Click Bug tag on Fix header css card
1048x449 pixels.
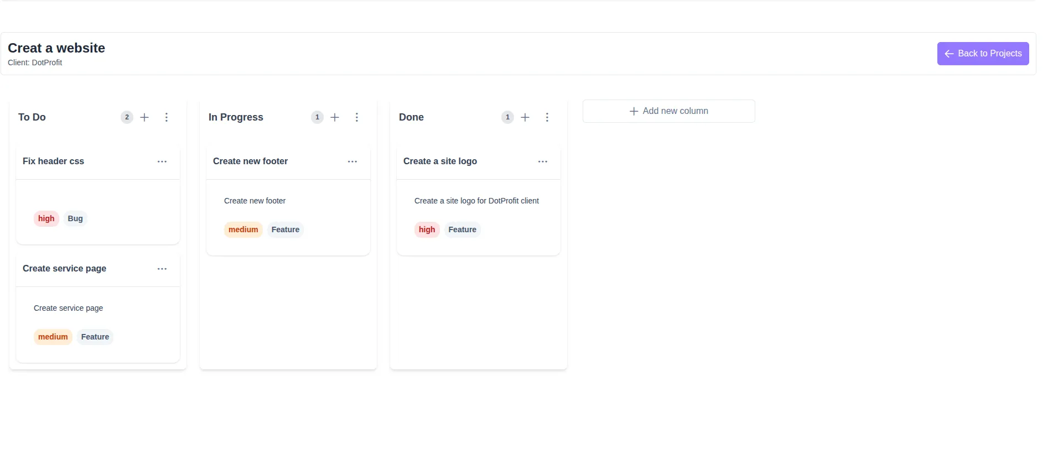click(75, 218)
